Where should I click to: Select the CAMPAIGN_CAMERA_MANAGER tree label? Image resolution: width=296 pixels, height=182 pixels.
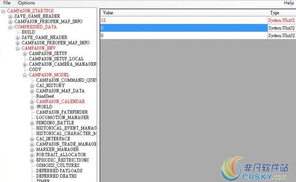click(63, 64)
